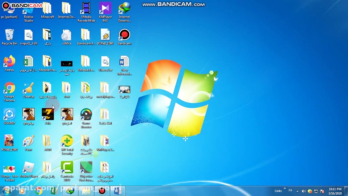Switch to Excel on the taskbar
The width and height of the screenshot is (348, 196).
(55, 191)
